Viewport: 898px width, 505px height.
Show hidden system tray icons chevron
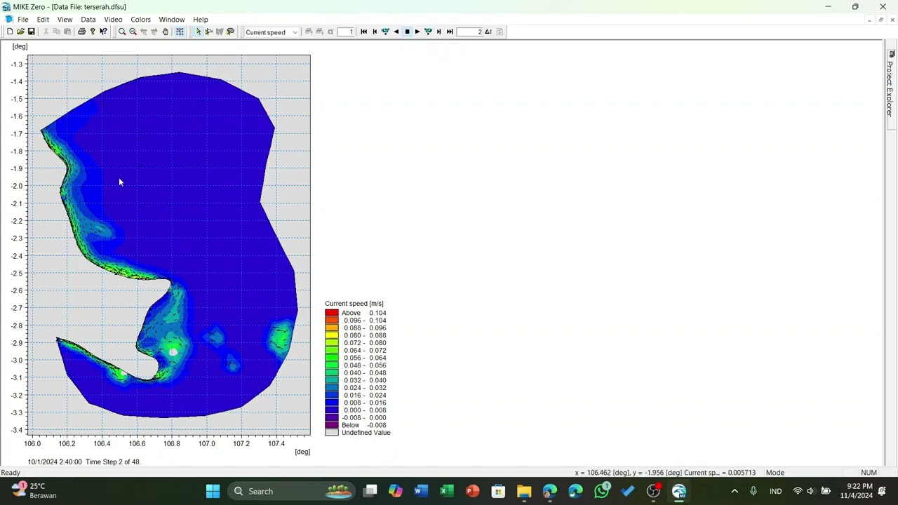(x=735, y=491)
